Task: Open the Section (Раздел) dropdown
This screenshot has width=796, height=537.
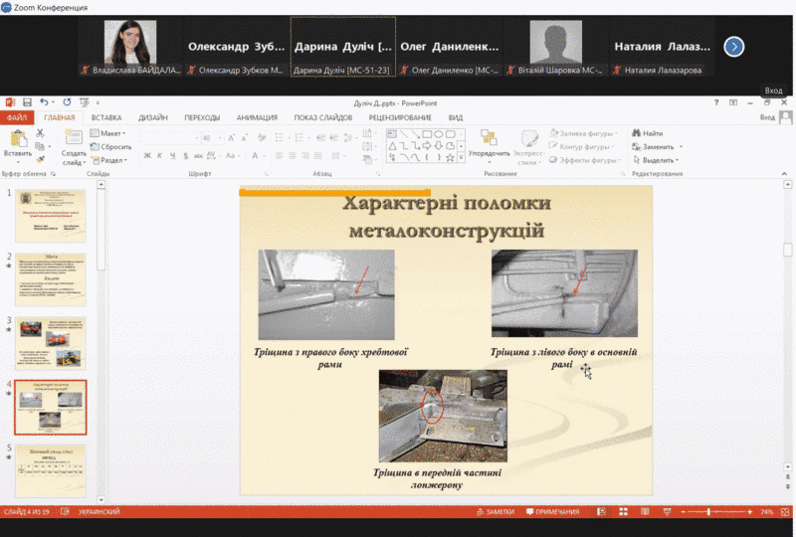Action: (111, 160)
